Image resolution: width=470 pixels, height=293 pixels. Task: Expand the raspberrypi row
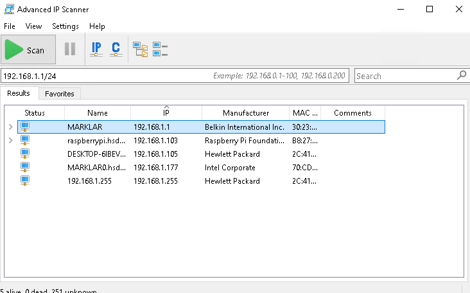11,140
